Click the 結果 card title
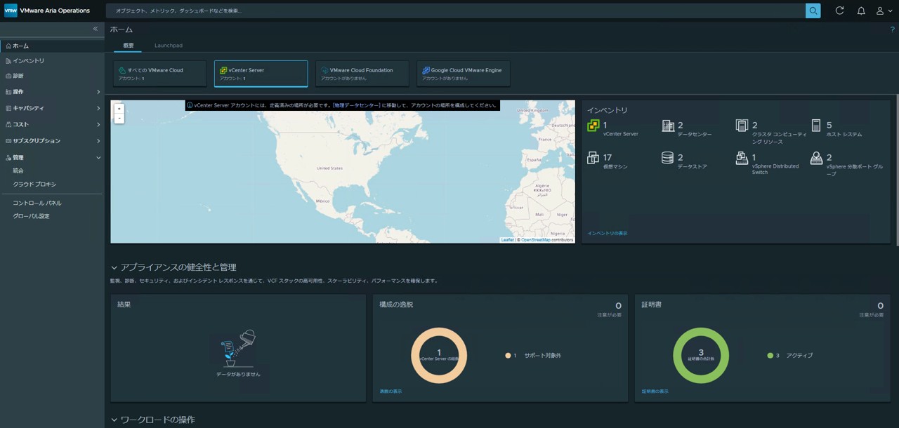The height and width of the screenshot is (428, 899). 124,305
